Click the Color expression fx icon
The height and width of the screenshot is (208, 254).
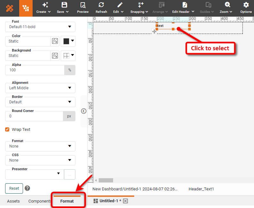(55, 41)
